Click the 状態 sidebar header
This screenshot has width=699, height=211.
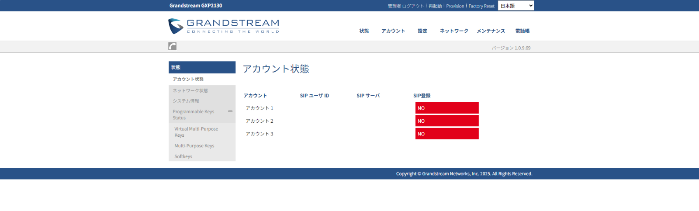pos(202,67)
